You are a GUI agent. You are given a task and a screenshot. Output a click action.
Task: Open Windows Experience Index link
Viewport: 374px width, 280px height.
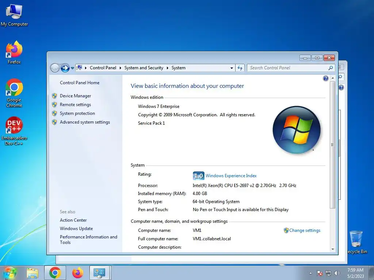coord(231,176)
